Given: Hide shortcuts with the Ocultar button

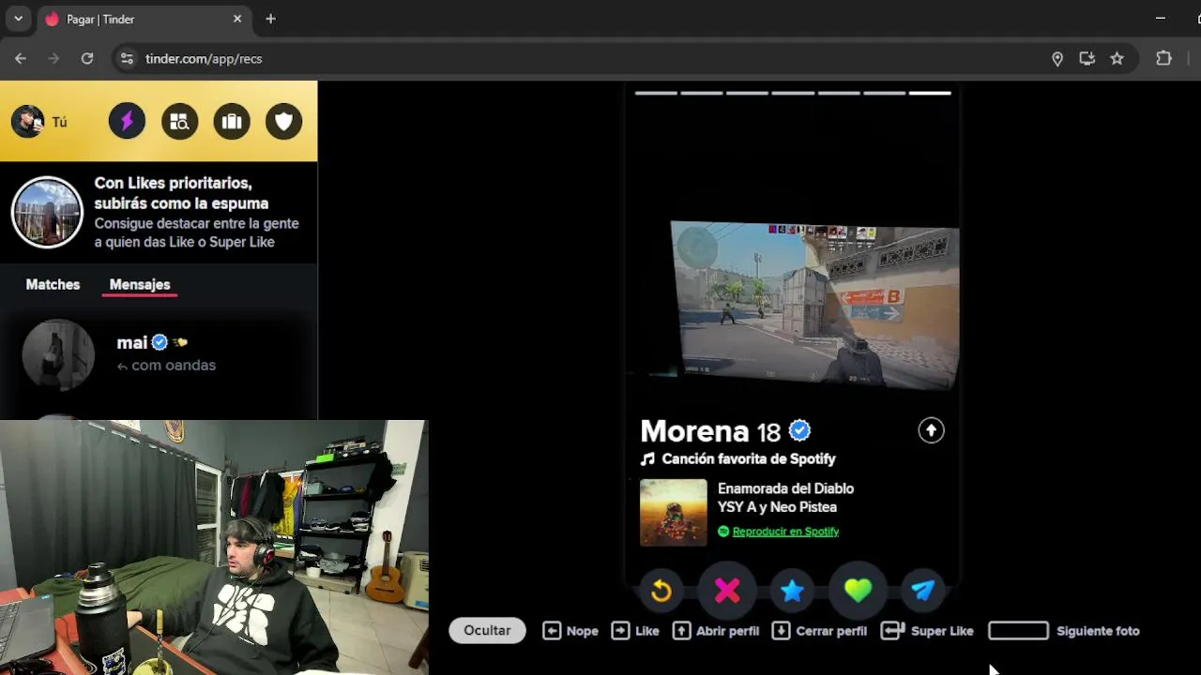Looking at the screenshot, I should coord(487,630).
